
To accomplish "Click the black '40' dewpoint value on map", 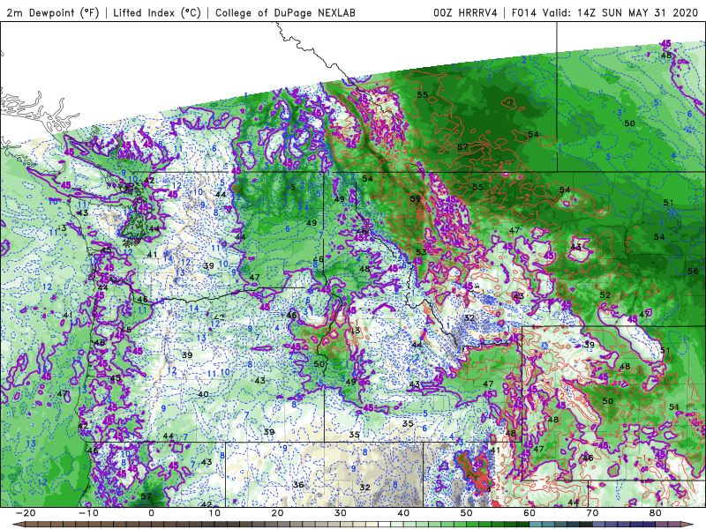I will click(x=203, y=394).
